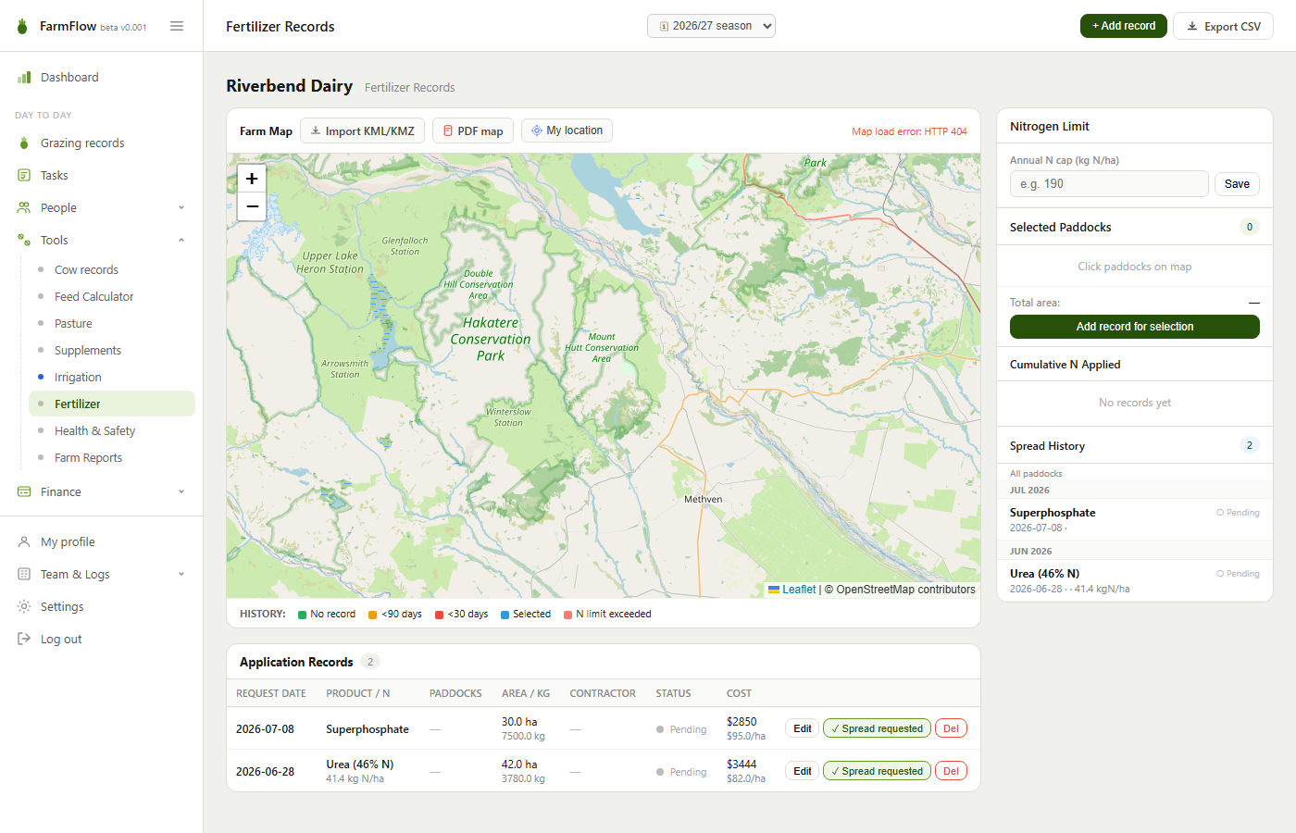Click the My profile user icon
Image resolution: width=1296 pixels, height=833 pixels.
24,542
